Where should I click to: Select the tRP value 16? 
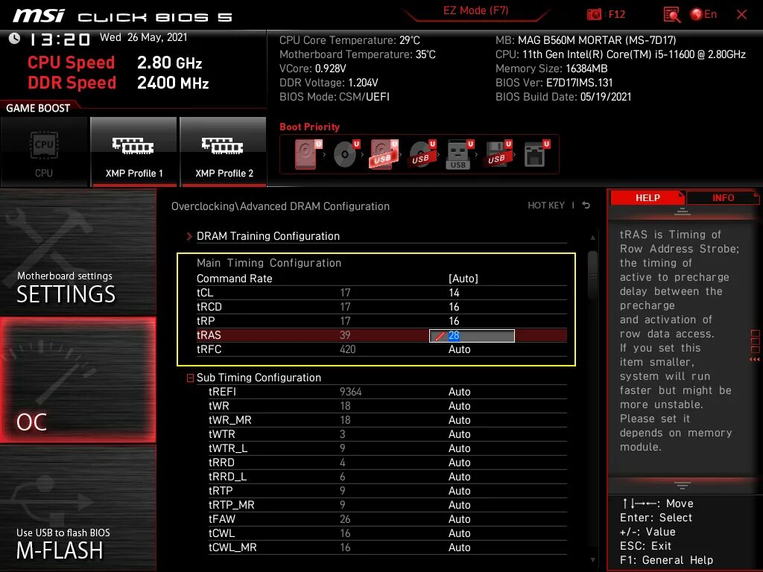[x=454, y=321]
